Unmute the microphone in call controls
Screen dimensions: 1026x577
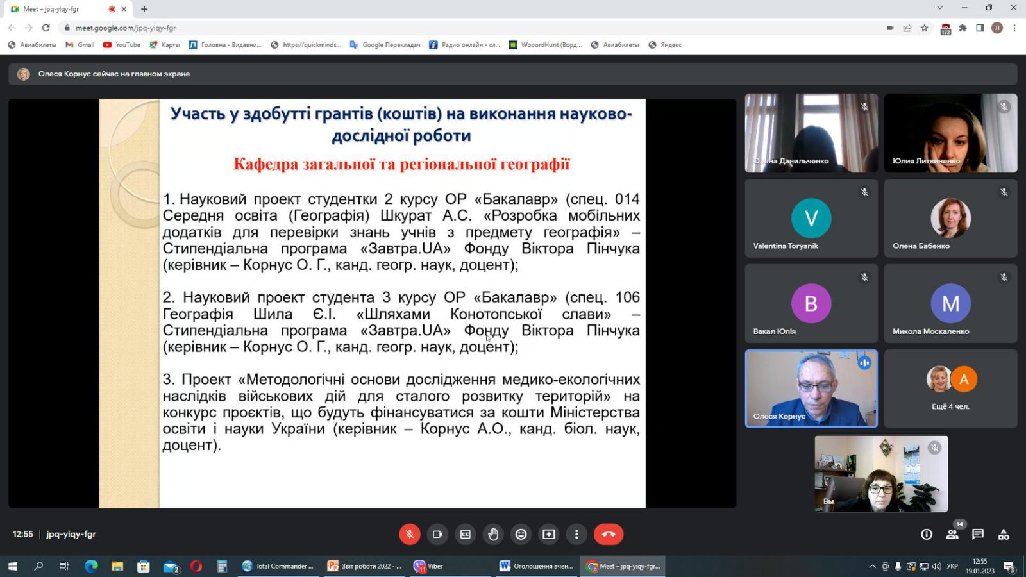[x=409, y=534]
